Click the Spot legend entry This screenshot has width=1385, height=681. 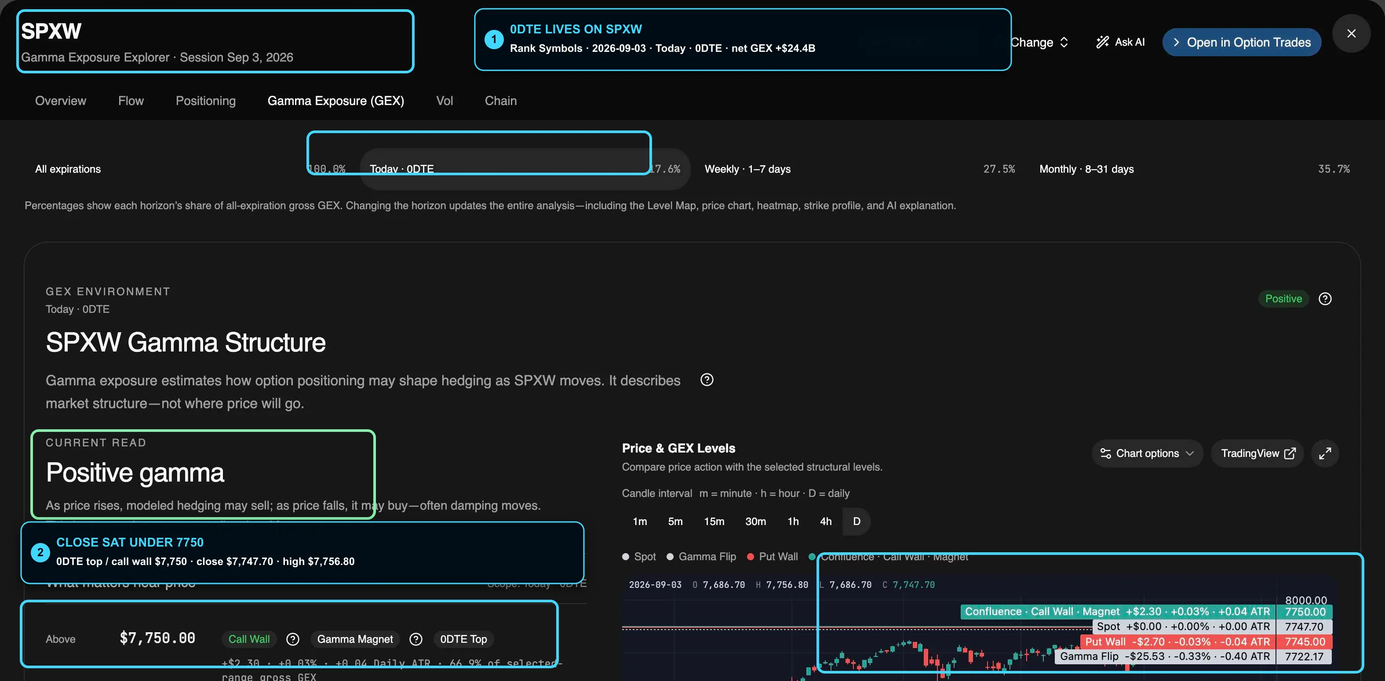[639, 556]
